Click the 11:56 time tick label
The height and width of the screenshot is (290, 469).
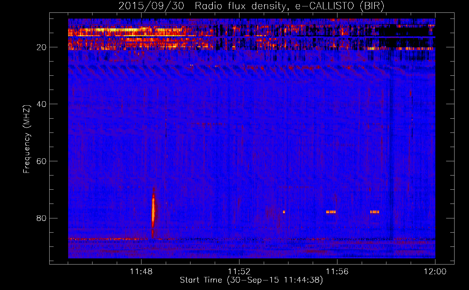click(337, 272)
